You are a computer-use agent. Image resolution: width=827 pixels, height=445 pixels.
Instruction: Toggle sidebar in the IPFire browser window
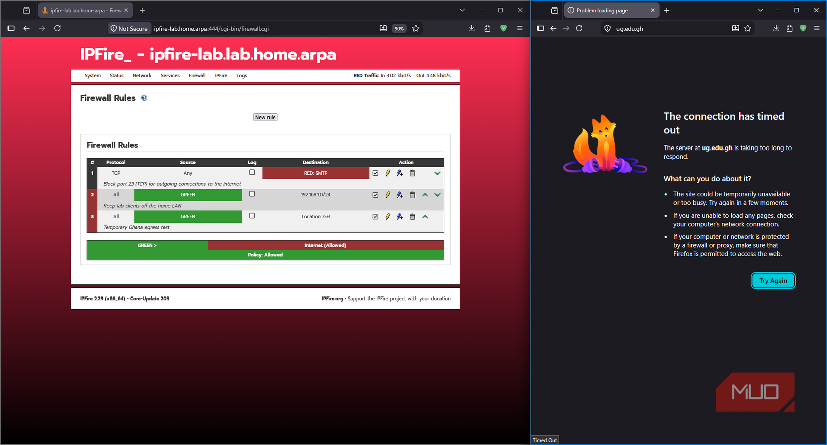(11, 28)
